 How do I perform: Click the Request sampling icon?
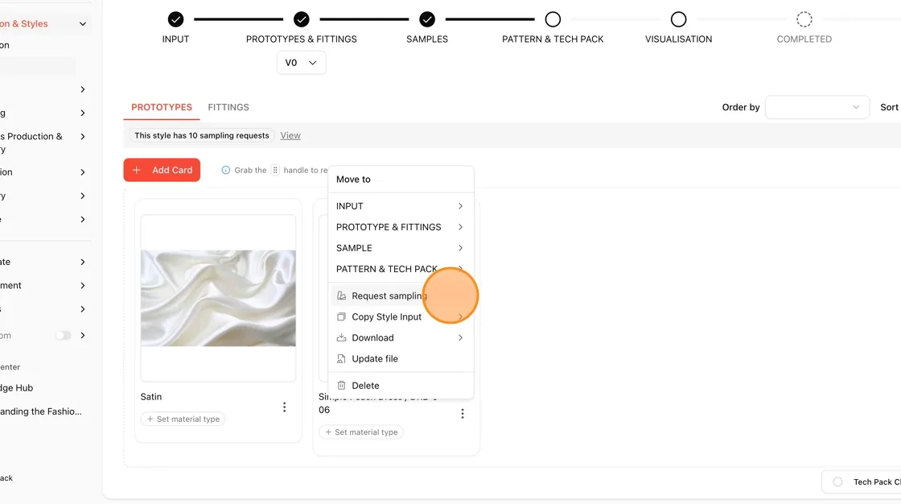point(341,295)
